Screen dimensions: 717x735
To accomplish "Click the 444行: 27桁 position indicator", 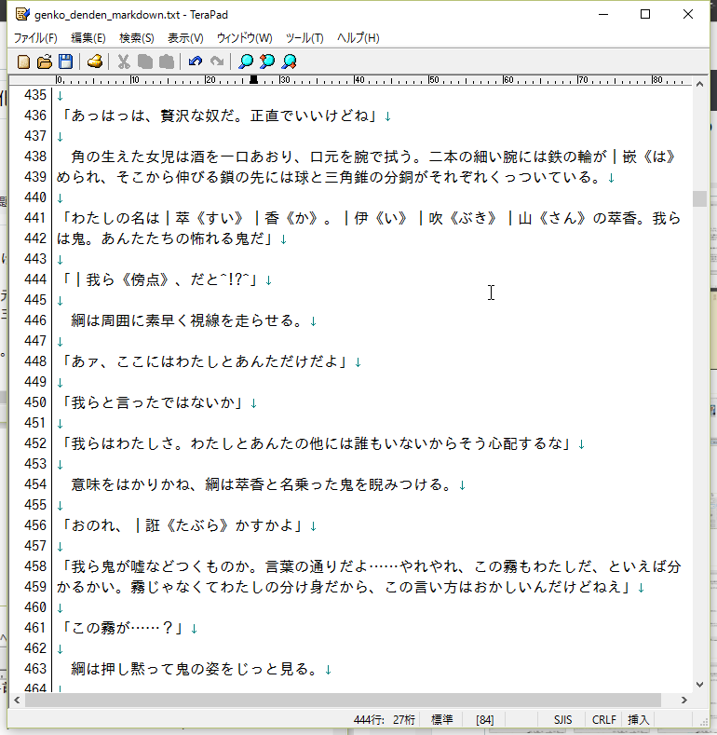I will coord(385,719).
